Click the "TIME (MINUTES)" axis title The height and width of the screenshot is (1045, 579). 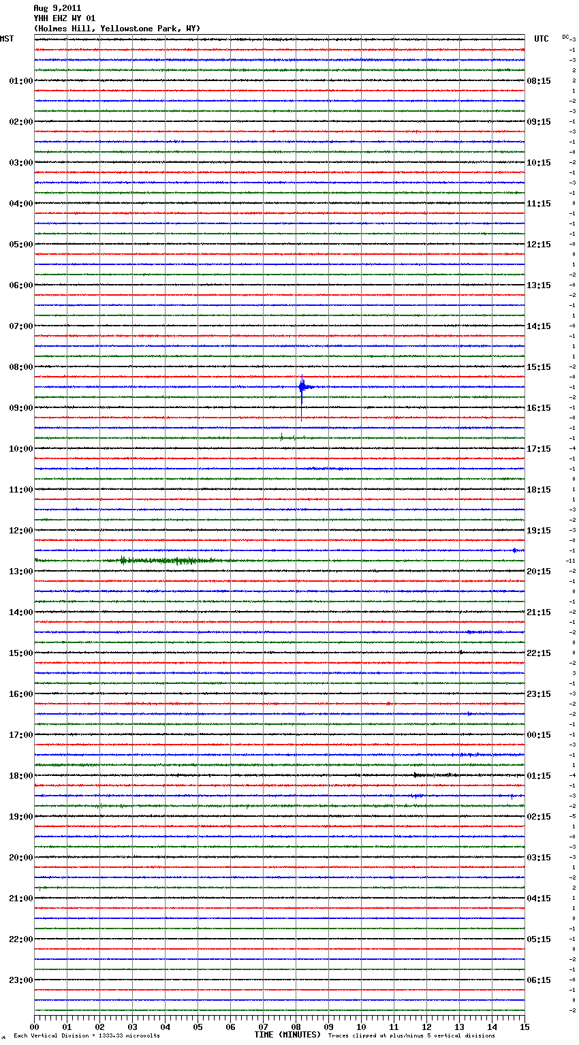(x=287, y=1035)
